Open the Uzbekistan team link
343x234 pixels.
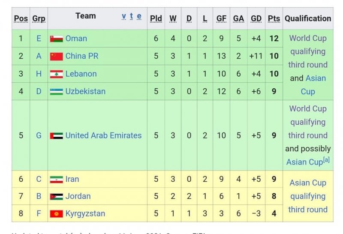[x=85, y=91]
